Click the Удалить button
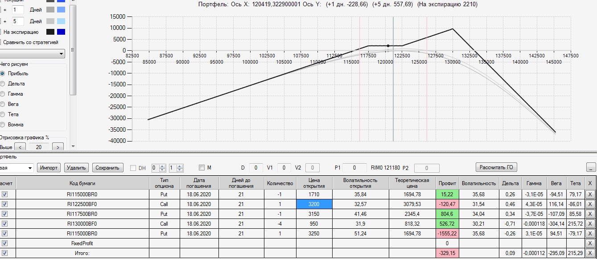This screenshot has height=259, width=597. tap(76, 168)
